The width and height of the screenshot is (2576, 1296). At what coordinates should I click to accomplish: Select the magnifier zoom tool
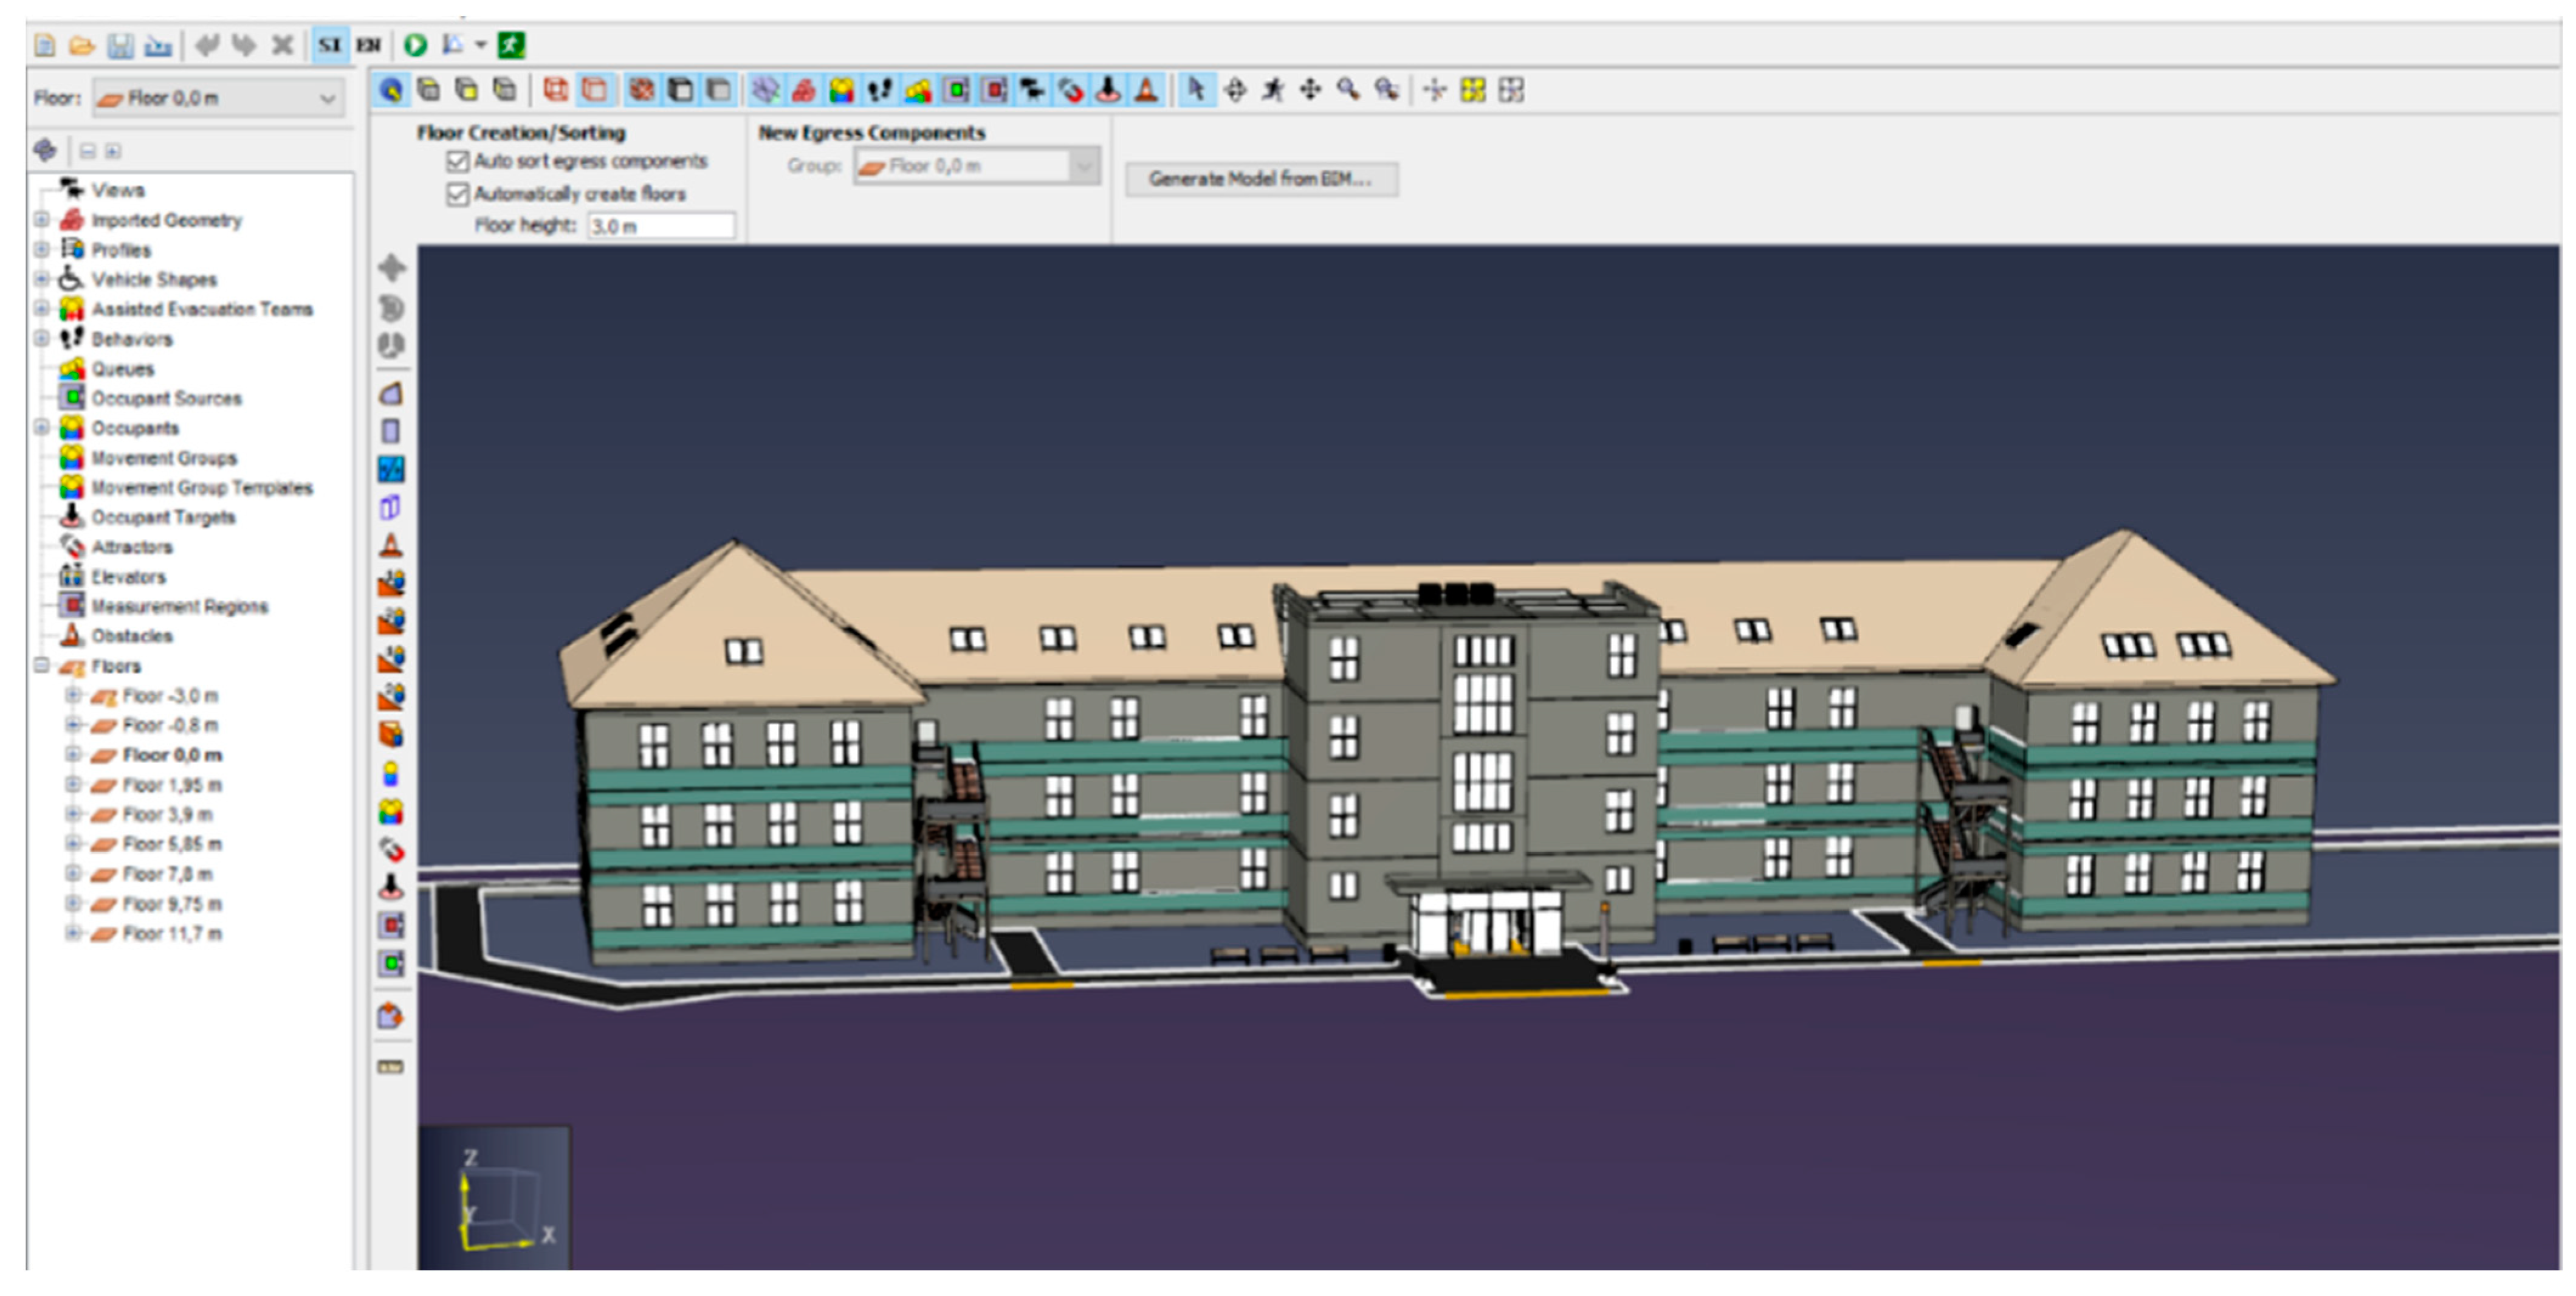click(x=1349, y=90)
